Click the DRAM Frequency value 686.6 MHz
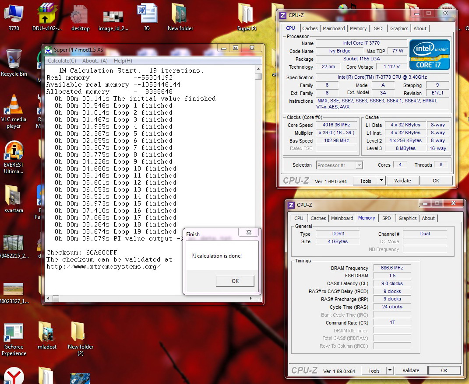 (x=392, y=268)
